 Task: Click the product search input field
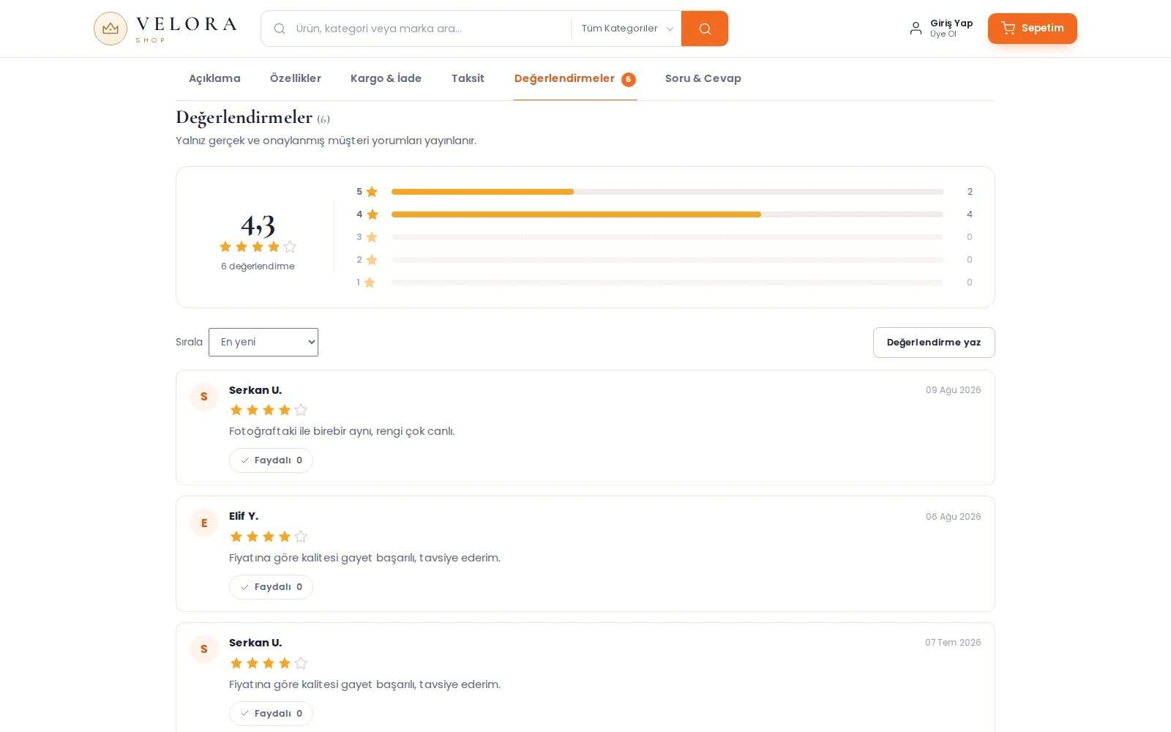(430, 29)
